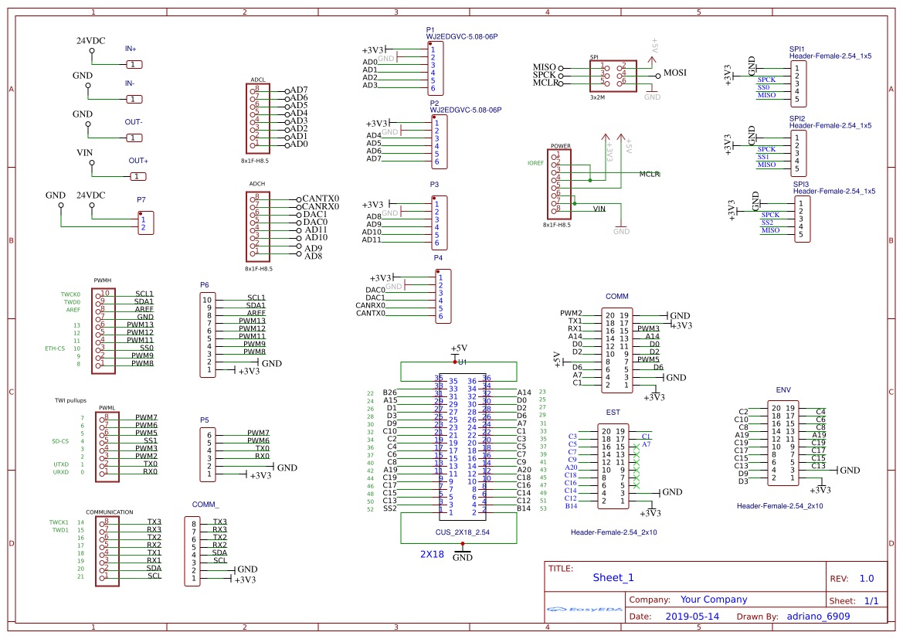This screenshot has width=903, height=639.
Task: Click the EasyEDA logo in the title block
Action: [x=584, y=610]
